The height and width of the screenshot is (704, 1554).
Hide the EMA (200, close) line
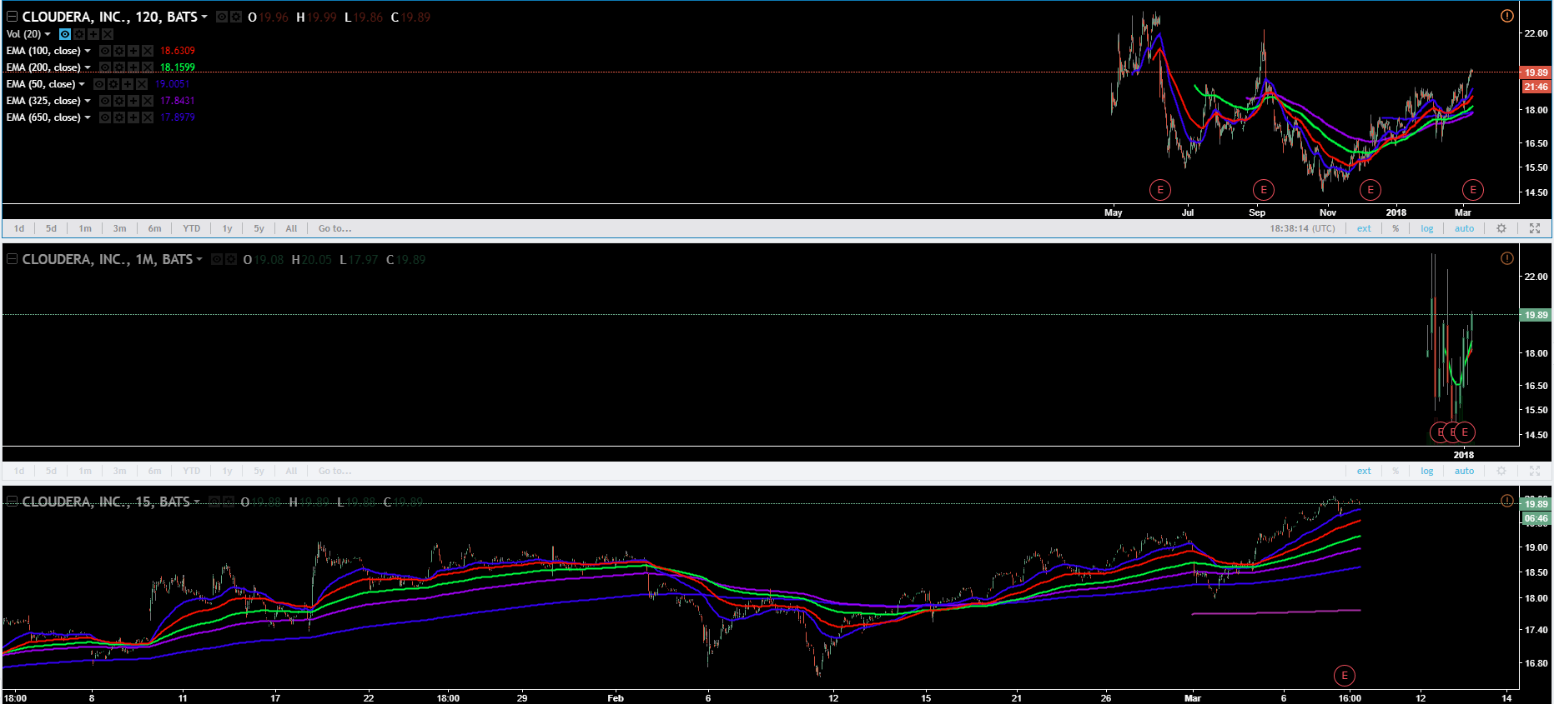(x=105, y=67)
